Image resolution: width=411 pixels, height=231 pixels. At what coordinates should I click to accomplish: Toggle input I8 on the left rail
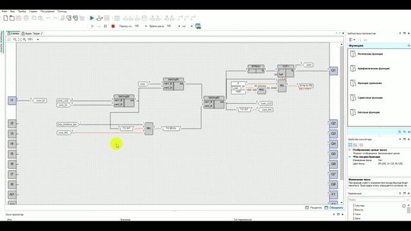(12, 184)
